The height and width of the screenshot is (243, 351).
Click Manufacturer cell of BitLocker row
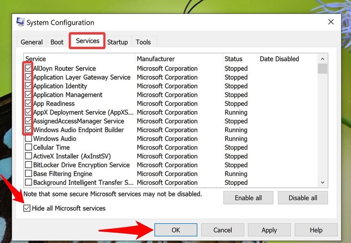(x=167, y=165)
